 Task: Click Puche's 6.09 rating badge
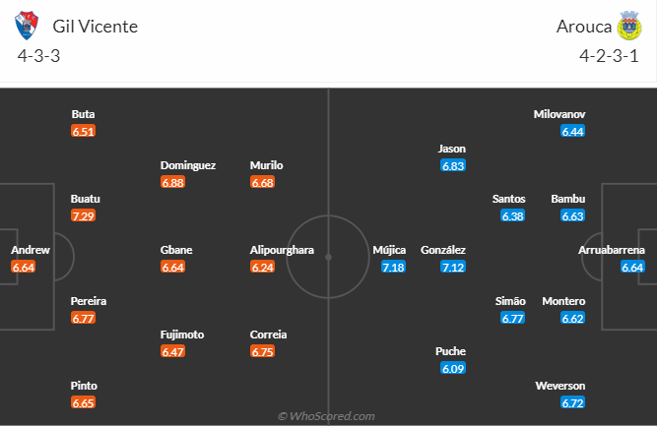(453, 369)
